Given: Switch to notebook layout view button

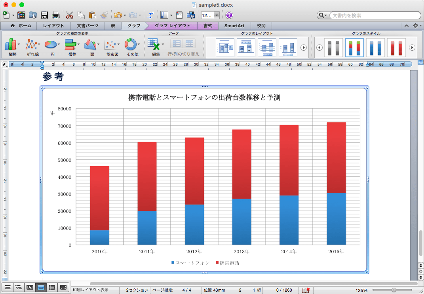Looking at the screenshot, I should click(52, 287).
